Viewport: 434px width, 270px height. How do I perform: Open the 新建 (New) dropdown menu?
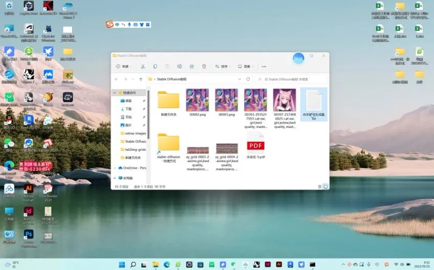click(x=124, y=66)
